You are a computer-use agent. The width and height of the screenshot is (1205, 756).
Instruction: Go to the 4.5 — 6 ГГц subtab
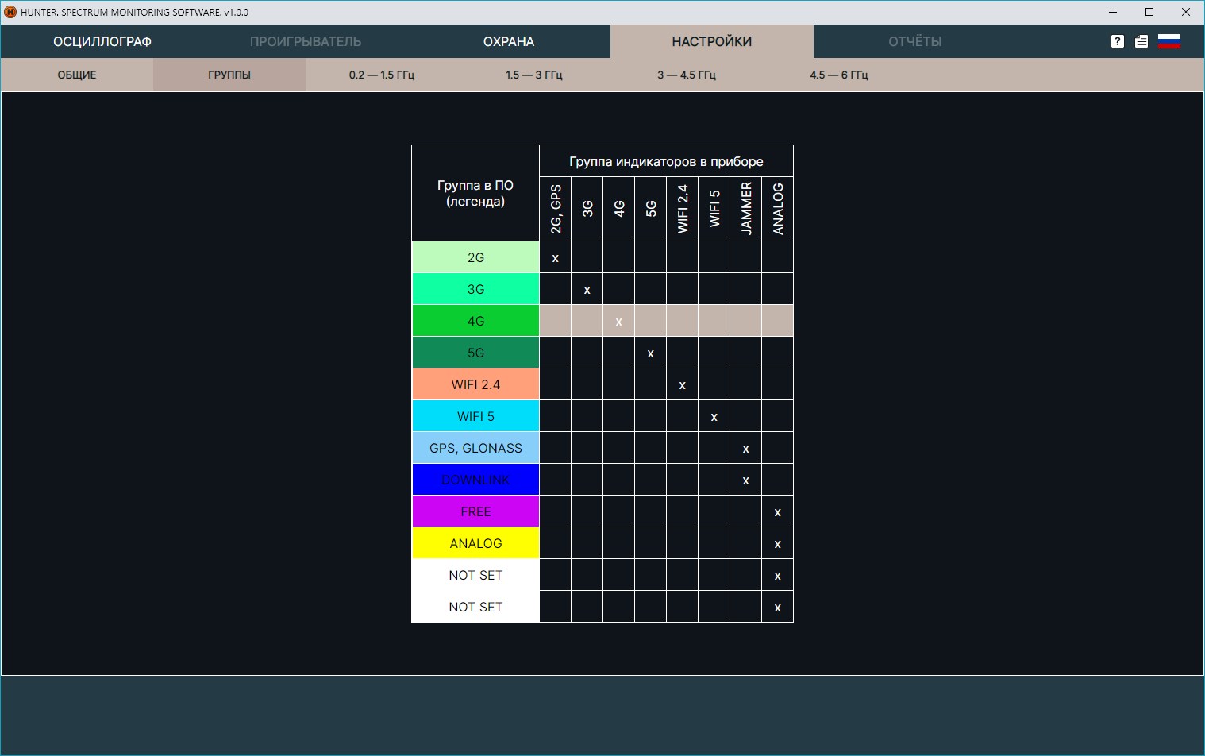coord(838,75)
